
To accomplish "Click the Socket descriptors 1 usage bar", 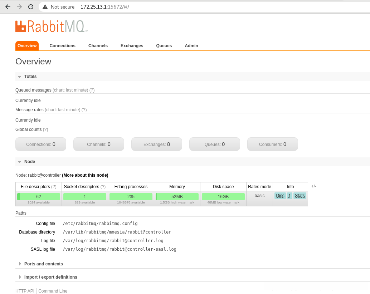I will (85, 197).
